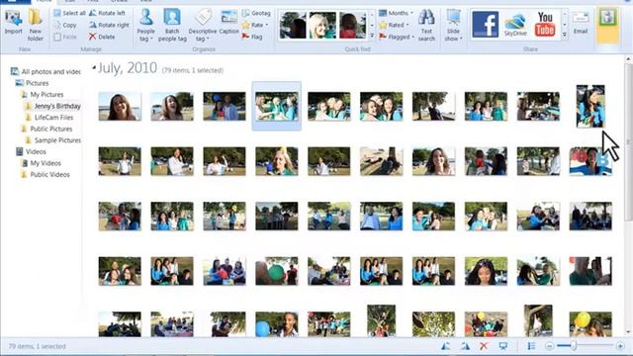The width and height of the screenshot is (633, 356).
Task: Share to SkyDrive
Action: 515,24
